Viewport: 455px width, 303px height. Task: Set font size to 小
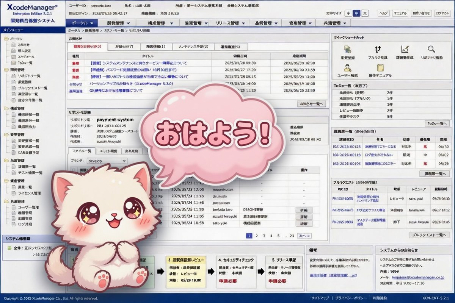click(x=348, y=13)
